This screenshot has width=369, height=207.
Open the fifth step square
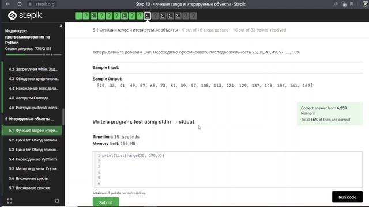(x=109, y=16)
